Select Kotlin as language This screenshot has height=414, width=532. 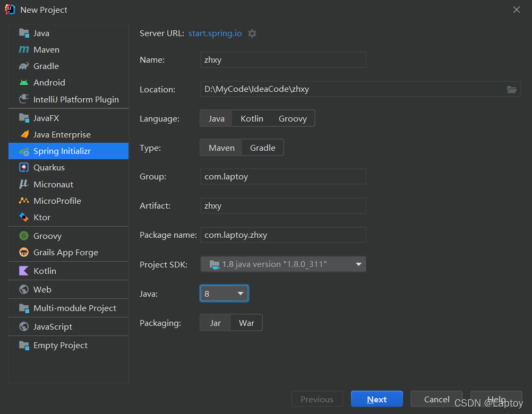click(252, 118)
